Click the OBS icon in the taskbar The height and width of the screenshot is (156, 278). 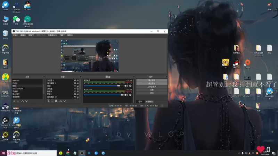(82, 153)
